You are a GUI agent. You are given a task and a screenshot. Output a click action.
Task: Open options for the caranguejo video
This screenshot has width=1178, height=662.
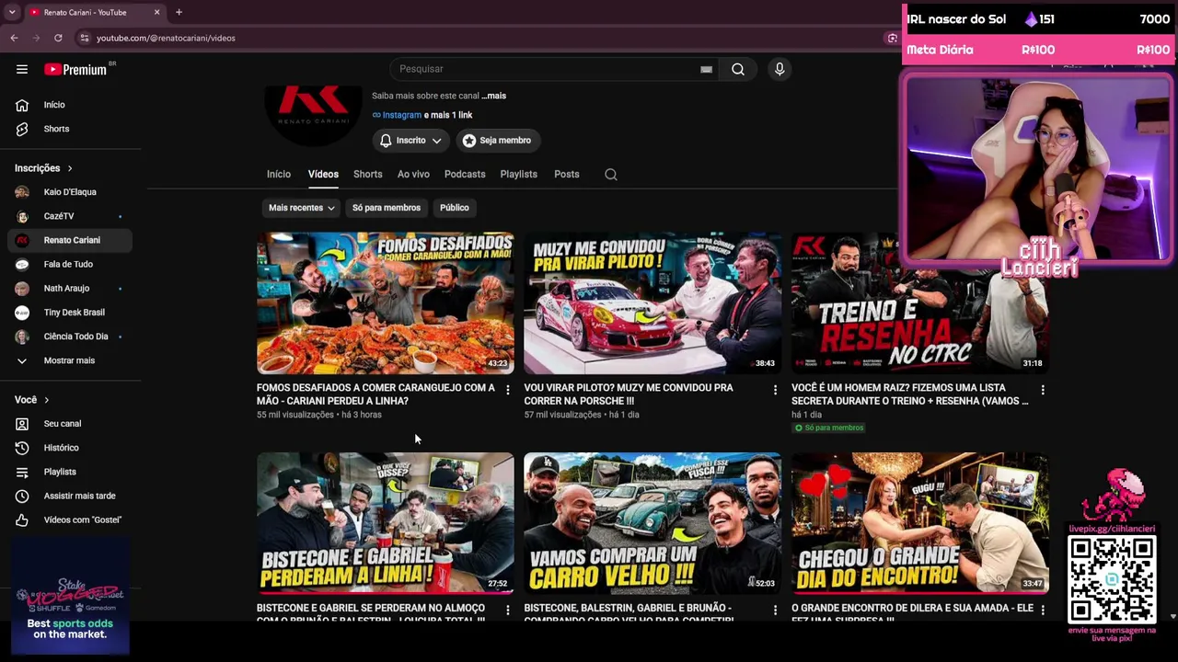coord(507,390)
